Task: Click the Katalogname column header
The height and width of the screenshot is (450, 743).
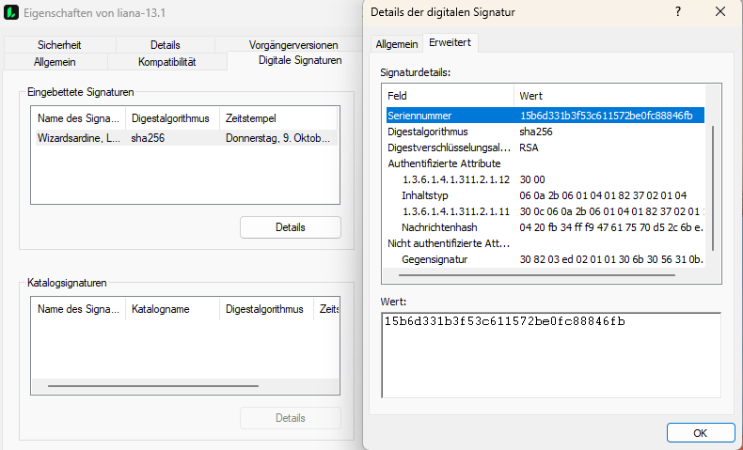Action: [x=172, y=309]
